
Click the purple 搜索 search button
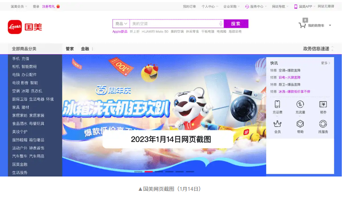pyautogui.click(x=236, y=24)
